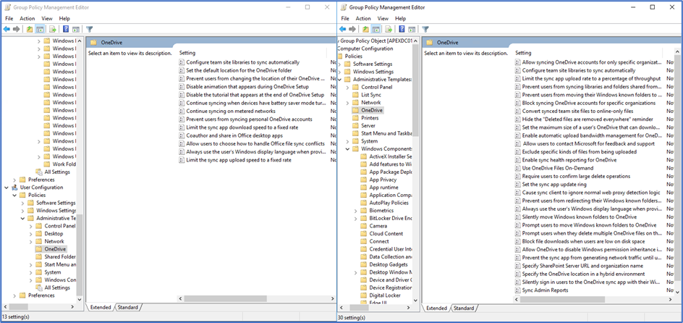This screenshot has width=683, height=323.
Task: Click the All Settings icon under User Configuration
Action: click(x=39, y=288)
